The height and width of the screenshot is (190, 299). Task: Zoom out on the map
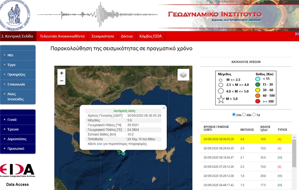[61, 81]
